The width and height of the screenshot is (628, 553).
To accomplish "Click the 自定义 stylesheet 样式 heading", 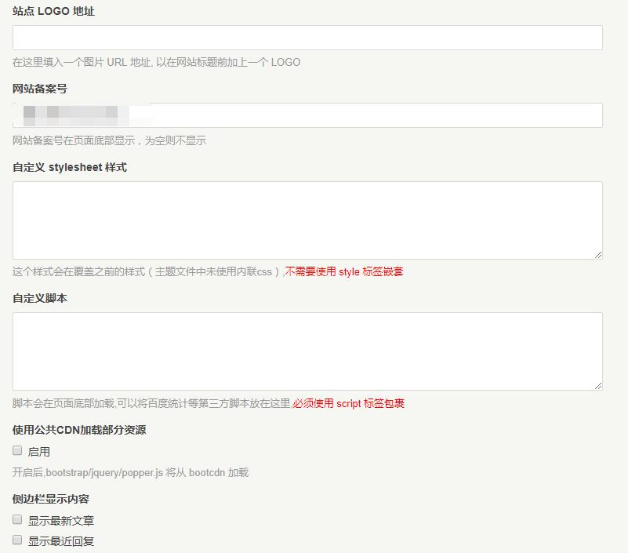I will pyautogui.click(x=69, y=167).
